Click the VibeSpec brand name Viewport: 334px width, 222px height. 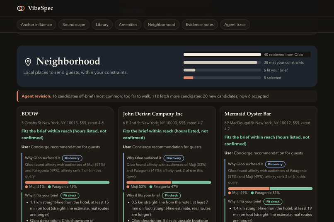click(41, 8)
